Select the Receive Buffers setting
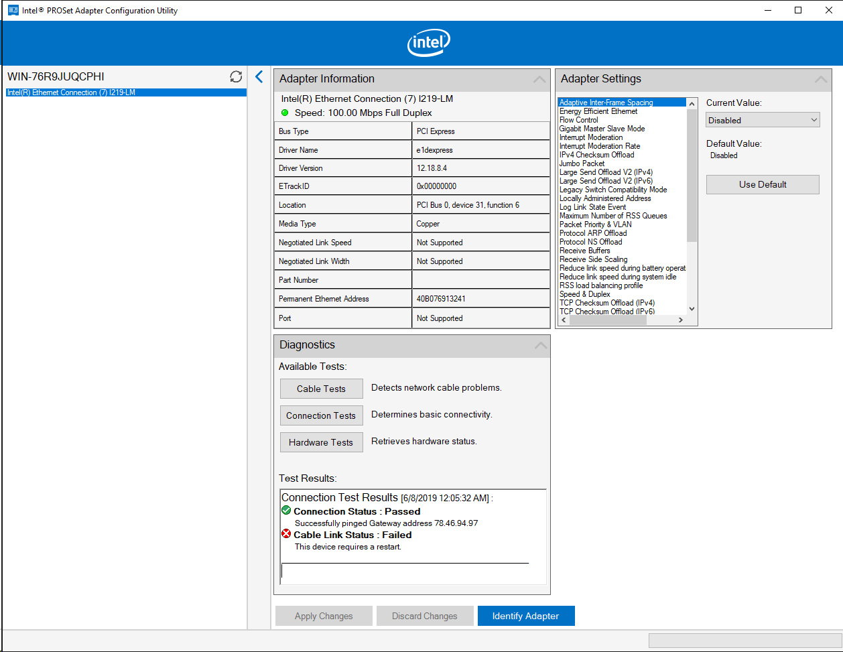 pos(622,251)
